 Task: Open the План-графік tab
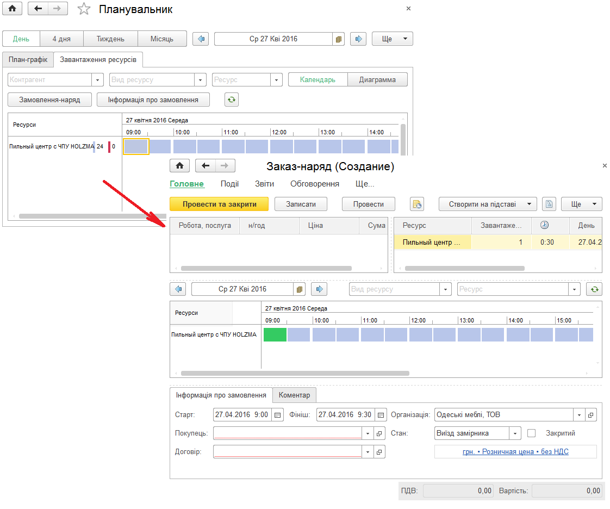(28, 59)
